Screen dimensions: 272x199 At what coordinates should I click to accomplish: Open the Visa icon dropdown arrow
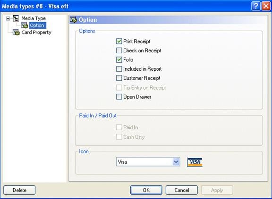(176, 162)
